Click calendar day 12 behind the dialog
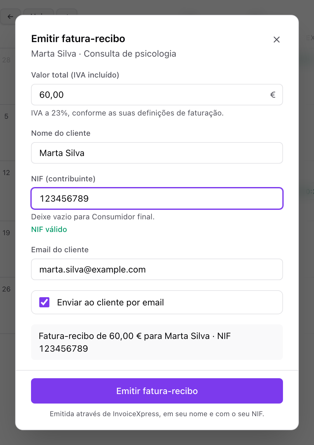Viewport: 314px width, 445px height. [6, 173]
